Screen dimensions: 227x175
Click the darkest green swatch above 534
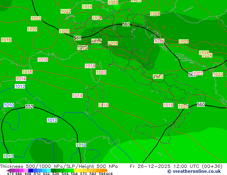pos(53,170)
